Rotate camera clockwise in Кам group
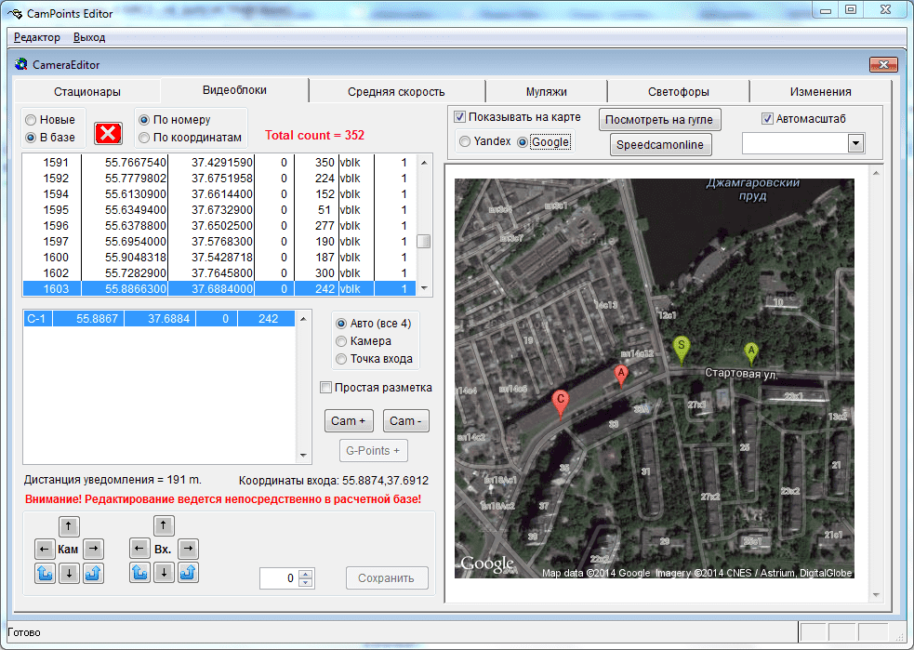Image resolution: width=914 pixels, height=650 pixels. (93, 573)
